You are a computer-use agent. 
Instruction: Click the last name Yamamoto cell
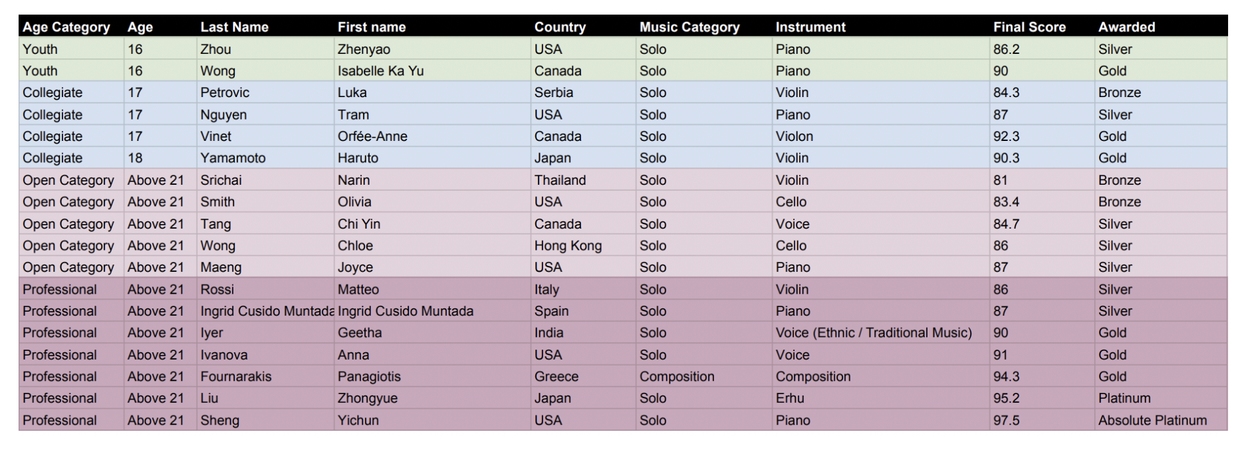pyautogui.click(x=233, y=158)
